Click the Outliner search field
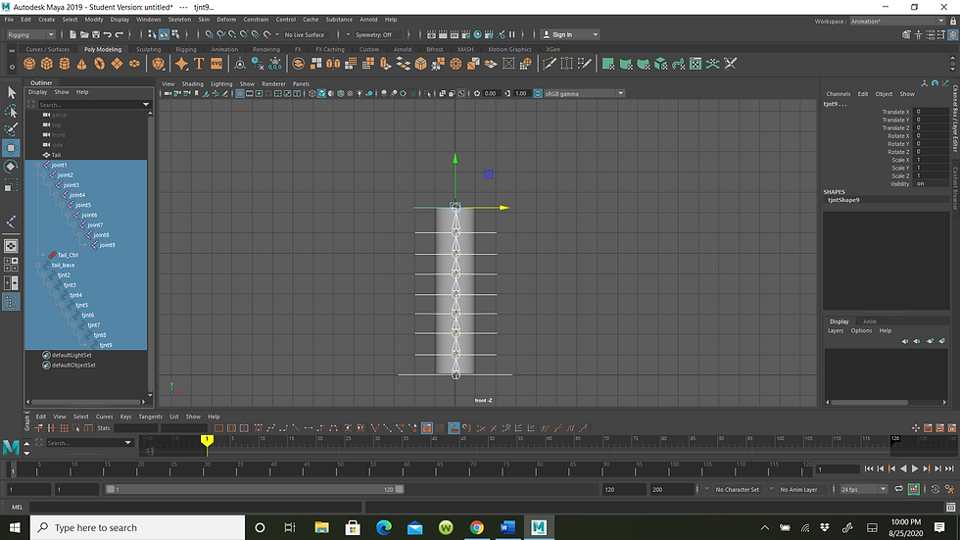960x540 pixels. click(x=93, y=105)
